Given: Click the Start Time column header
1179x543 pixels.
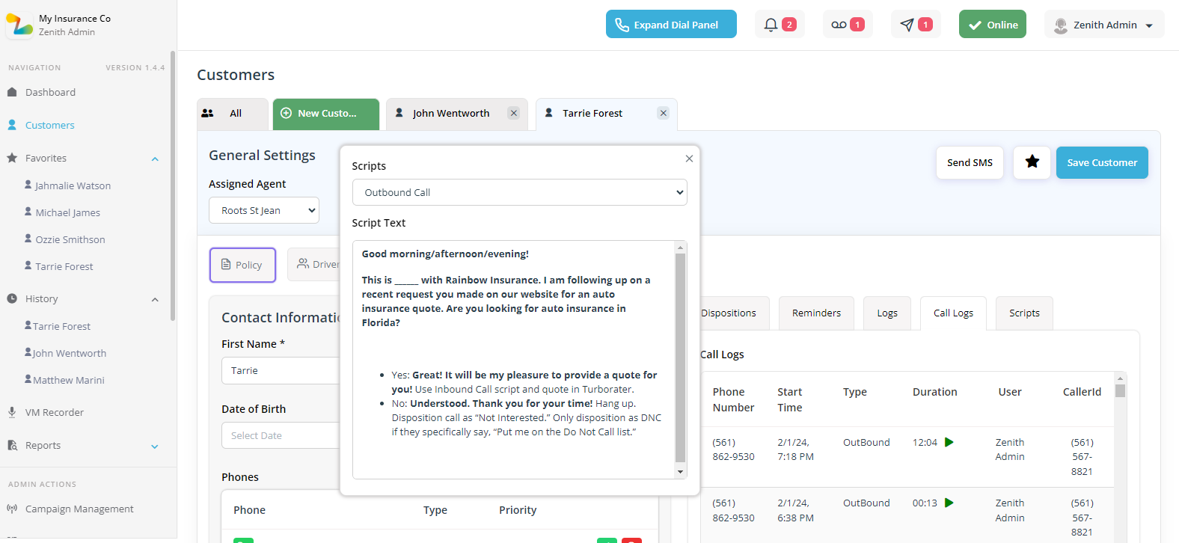Looking at the screenshot, I should pyautogui.click(x=789, y=399).
